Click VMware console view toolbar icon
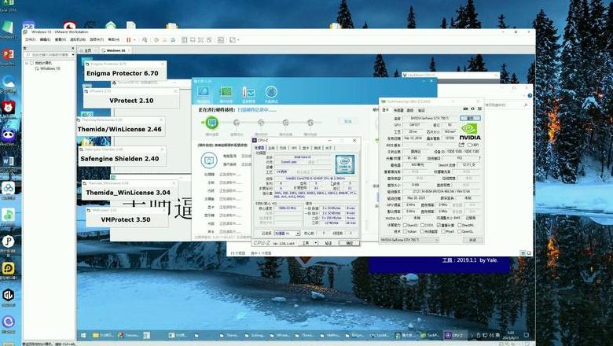The width and height of the screenshot is (613, 346). click(x=221, y=39)
